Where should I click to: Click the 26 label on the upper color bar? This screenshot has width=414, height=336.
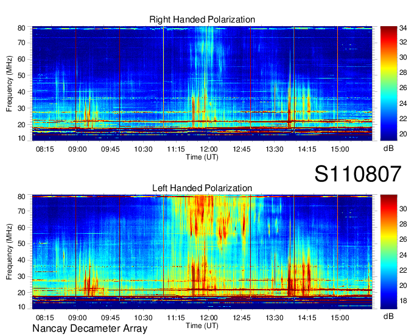403,88
